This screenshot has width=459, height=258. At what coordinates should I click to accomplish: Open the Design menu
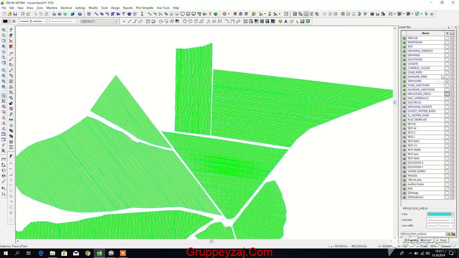(115, 8)
